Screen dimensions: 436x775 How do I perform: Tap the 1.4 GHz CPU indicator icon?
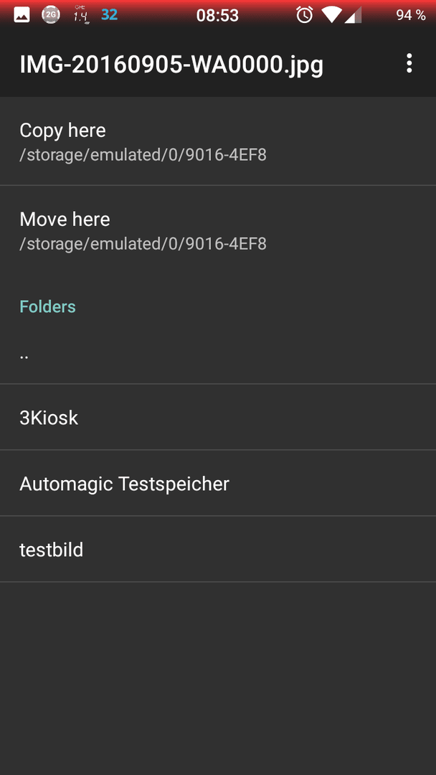(80, 15)
